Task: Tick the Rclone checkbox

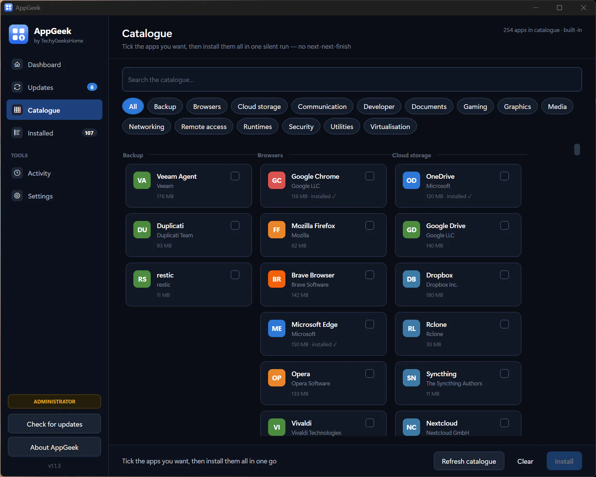Action: coord(504,324)
